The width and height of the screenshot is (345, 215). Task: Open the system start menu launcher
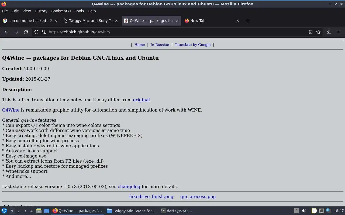(x=4, y=211)
